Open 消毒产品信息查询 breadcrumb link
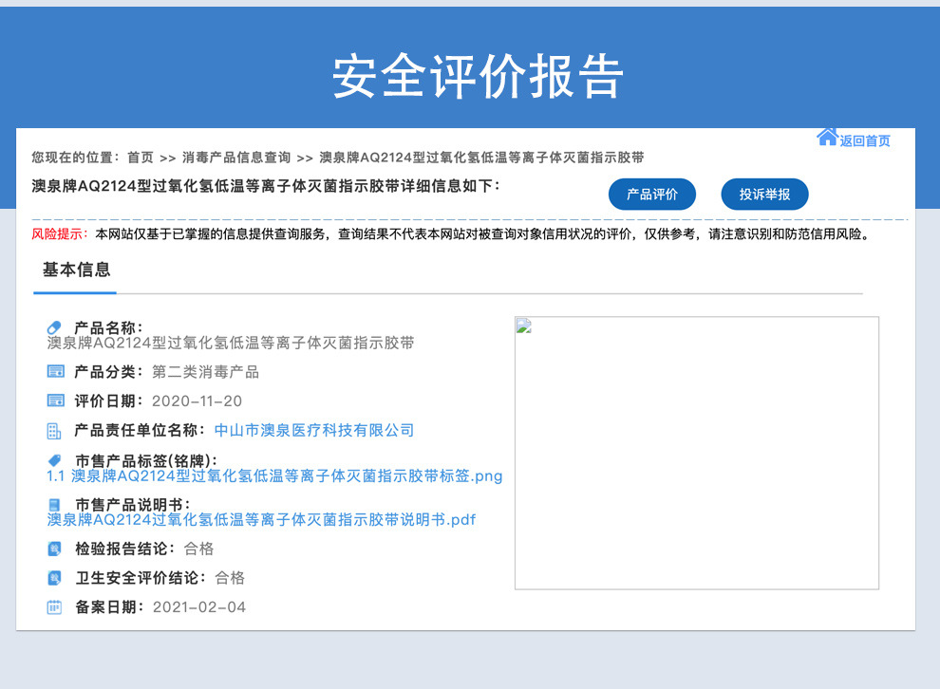This screenshot has height=689, width=940. tap(236, 158)
